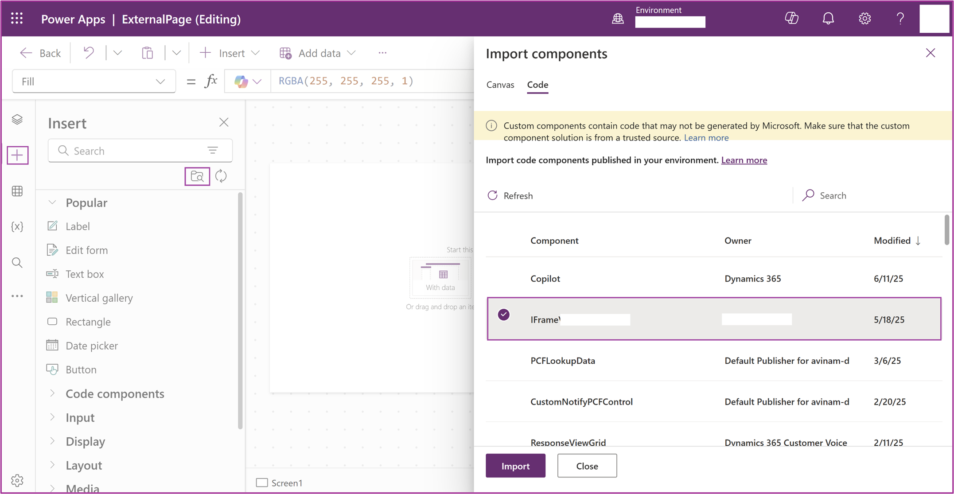Open the Data panel using the table icon
The height and width of the screenshot is (494, 954).
coord(17,191)
